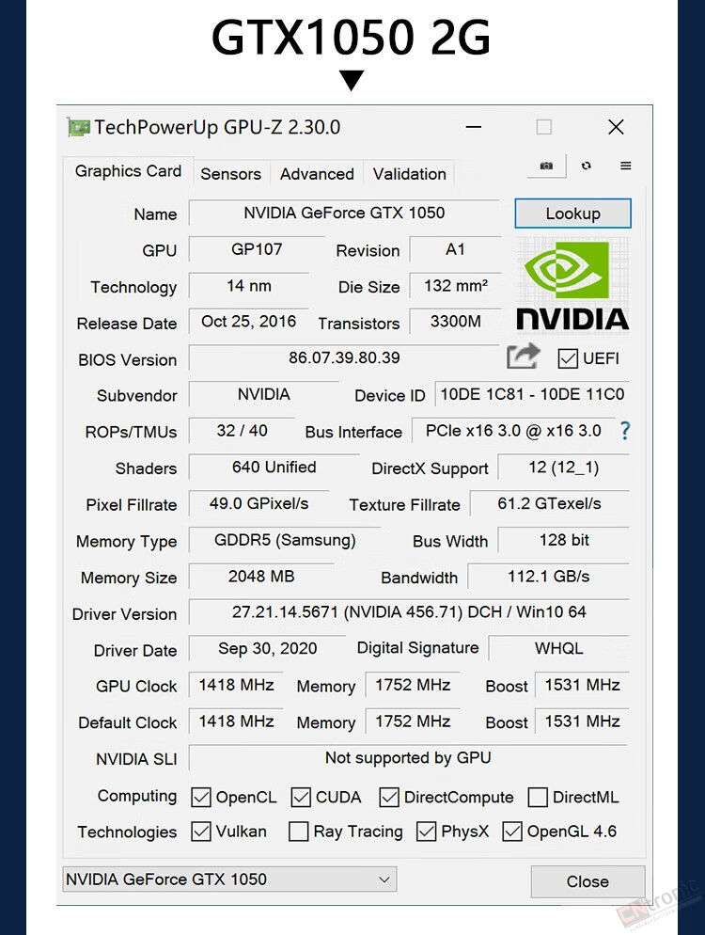This screenshot has height=935, width=705.
Task: Close GPU-Z with the X button
Action: coord(616,127)
